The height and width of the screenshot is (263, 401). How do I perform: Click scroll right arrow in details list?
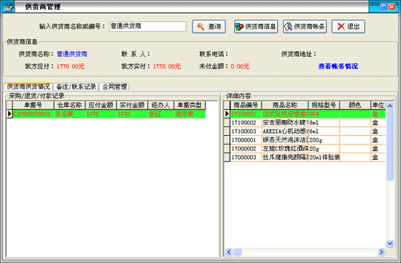point(381,252)
